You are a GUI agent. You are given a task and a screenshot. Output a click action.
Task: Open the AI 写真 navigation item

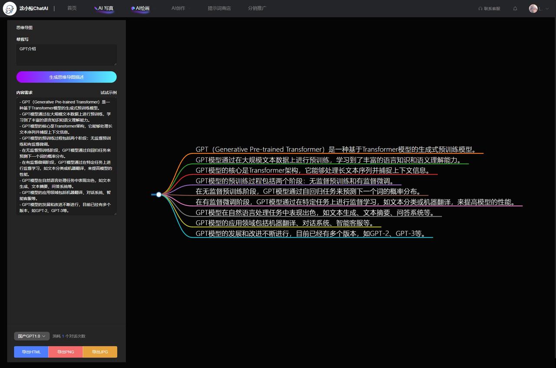[104, 8]
